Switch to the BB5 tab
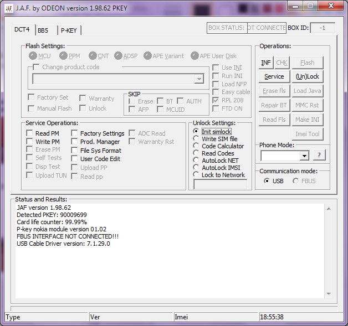The width and height of the screenshot is (348, 326). tap(46, 30)
